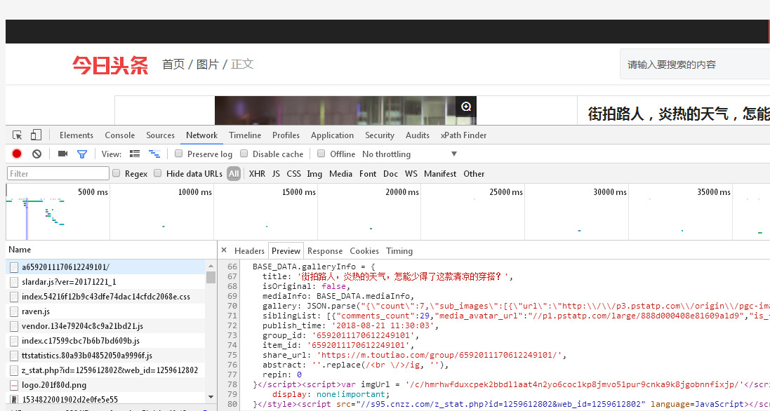Open the Audits tab
This screenshot has width=770, height=411.
coord(418,135)
